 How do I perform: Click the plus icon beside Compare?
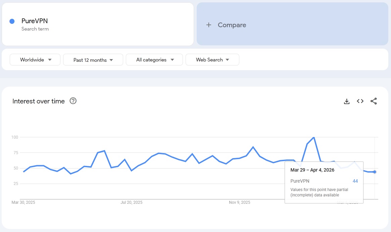pyautogui.click(x=209, y=25)
